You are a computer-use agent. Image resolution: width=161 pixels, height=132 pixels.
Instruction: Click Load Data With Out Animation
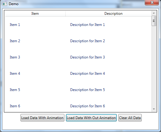(91, 118)
